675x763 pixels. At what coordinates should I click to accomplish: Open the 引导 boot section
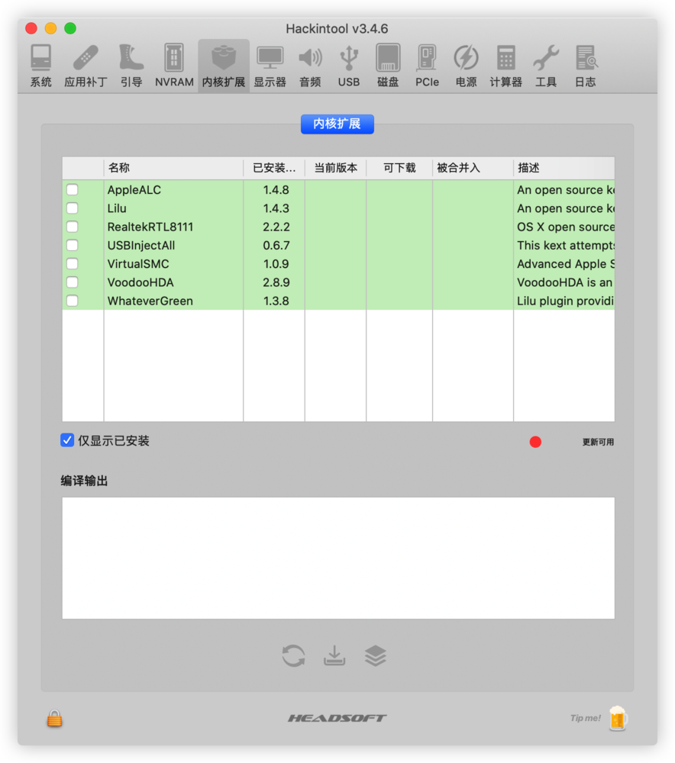click(x=131, y=66)
